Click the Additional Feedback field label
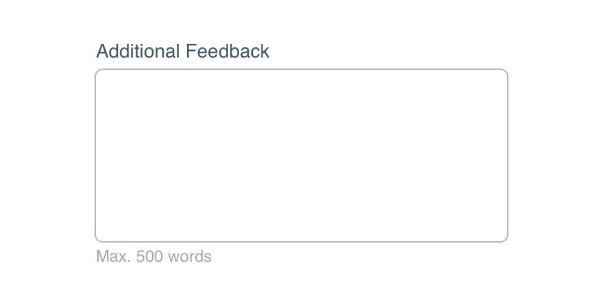 tap(183, 51)
